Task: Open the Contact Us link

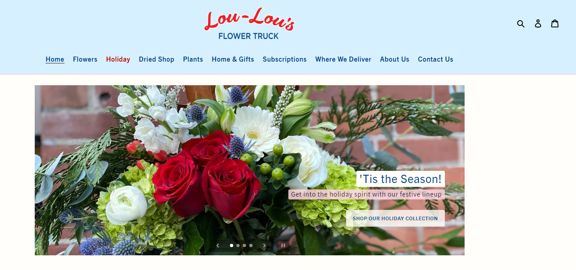Action: click(x=436, y=59)
